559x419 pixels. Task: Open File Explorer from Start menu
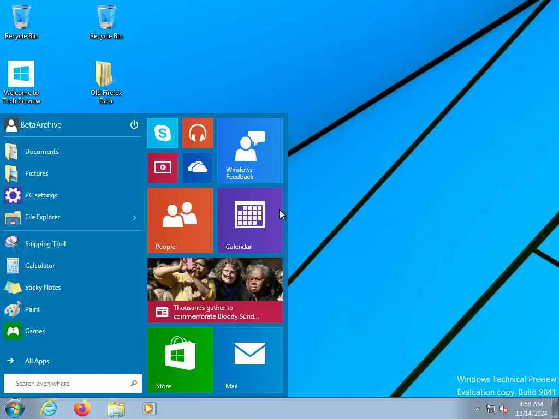click(x=73, y=217)
